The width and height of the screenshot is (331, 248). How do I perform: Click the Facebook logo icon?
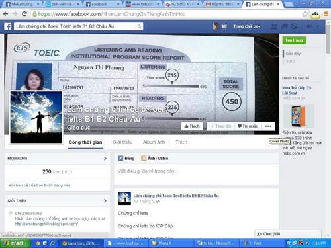coord(8,26)
